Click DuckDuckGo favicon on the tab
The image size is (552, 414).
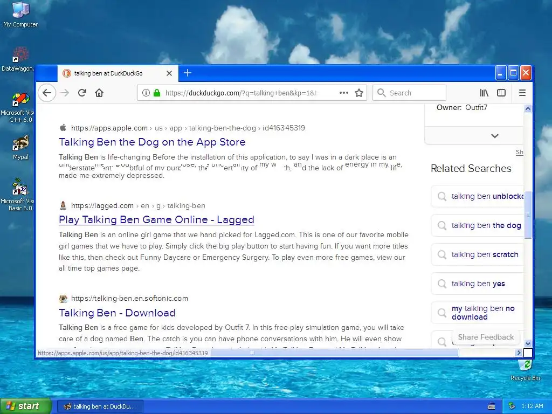point(66,73)
